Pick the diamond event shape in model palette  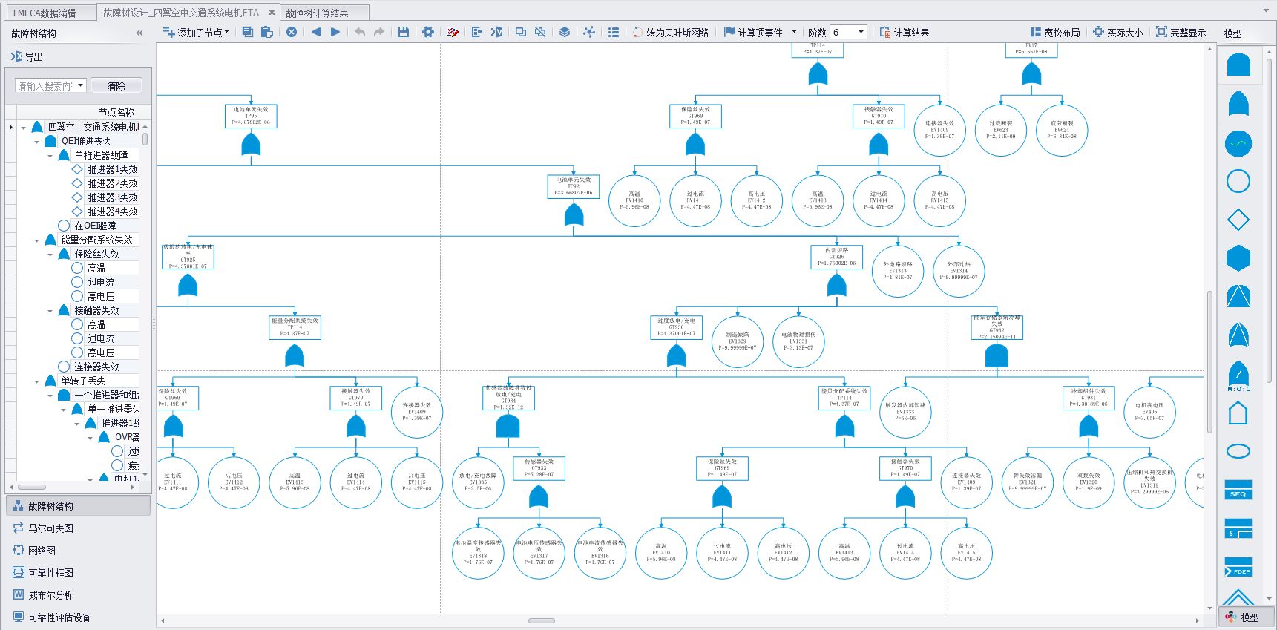coord(1238,220)
